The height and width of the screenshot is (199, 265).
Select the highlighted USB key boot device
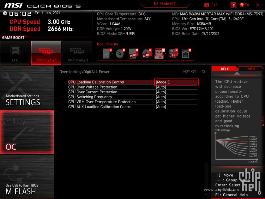click(159, 54)
